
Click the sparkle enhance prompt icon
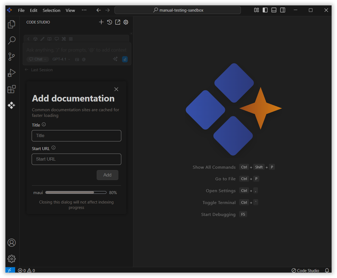click(x=115, y=59)
